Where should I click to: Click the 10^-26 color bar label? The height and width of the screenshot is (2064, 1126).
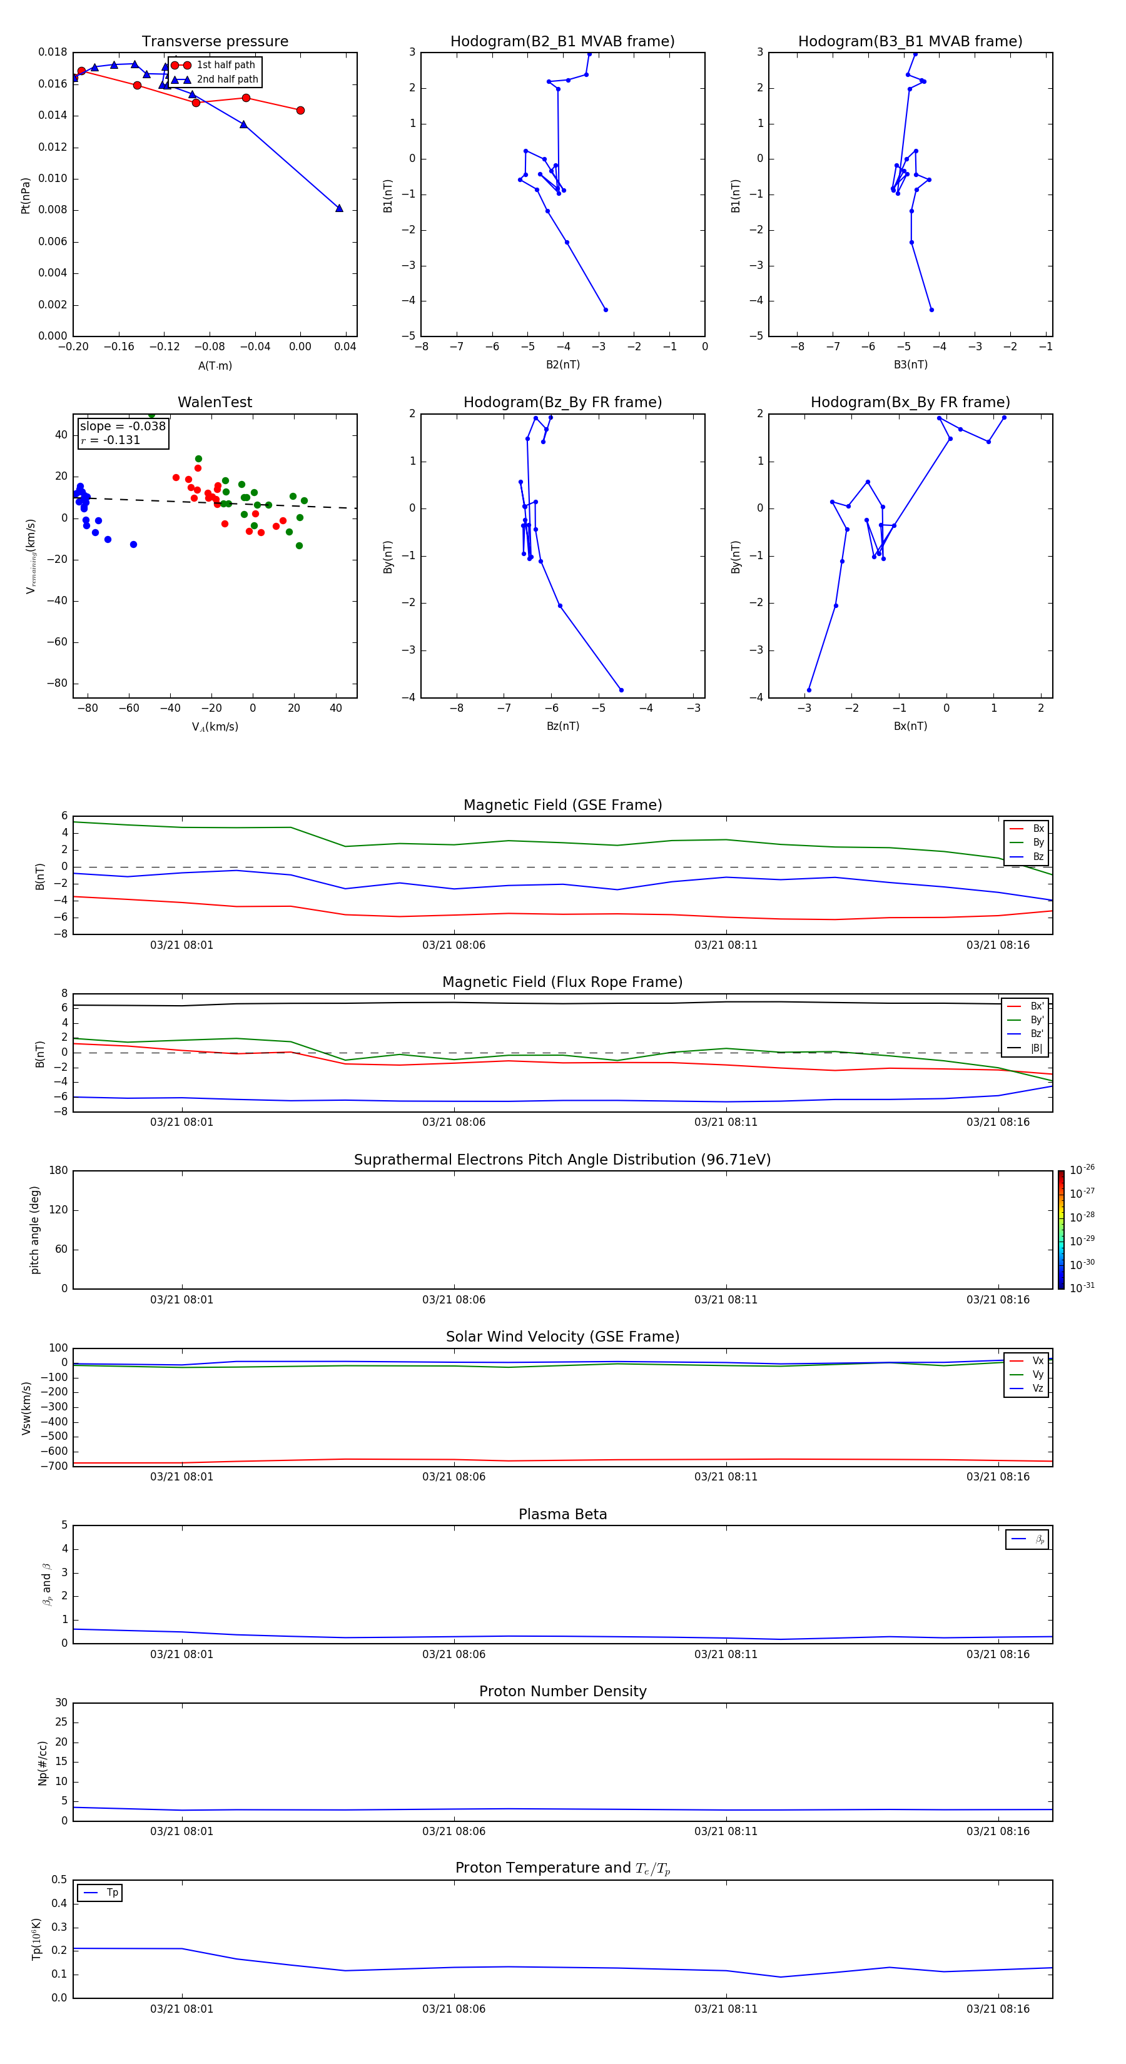click(x=1082, y=1170)
